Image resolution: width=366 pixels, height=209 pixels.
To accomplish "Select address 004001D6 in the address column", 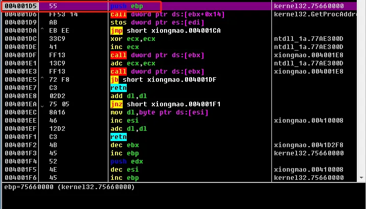I will 21,14.
